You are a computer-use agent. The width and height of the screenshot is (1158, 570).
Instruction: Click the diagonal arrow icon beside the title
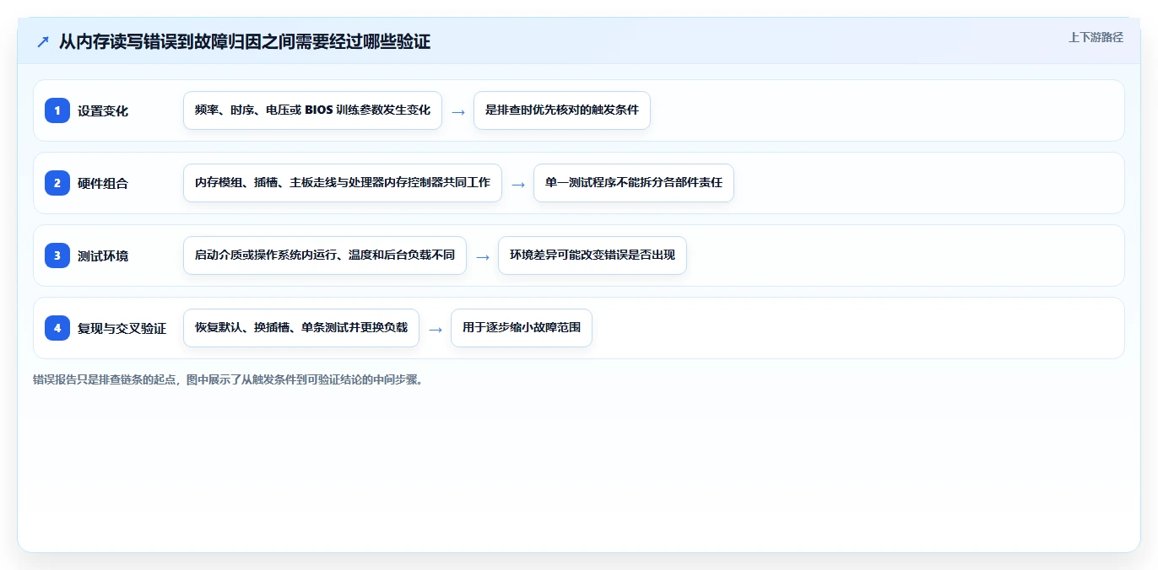(x=43, y=41)
